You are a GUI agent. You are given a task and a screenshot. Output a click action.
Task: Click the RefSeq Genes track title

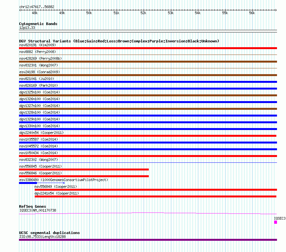(32, 206)
